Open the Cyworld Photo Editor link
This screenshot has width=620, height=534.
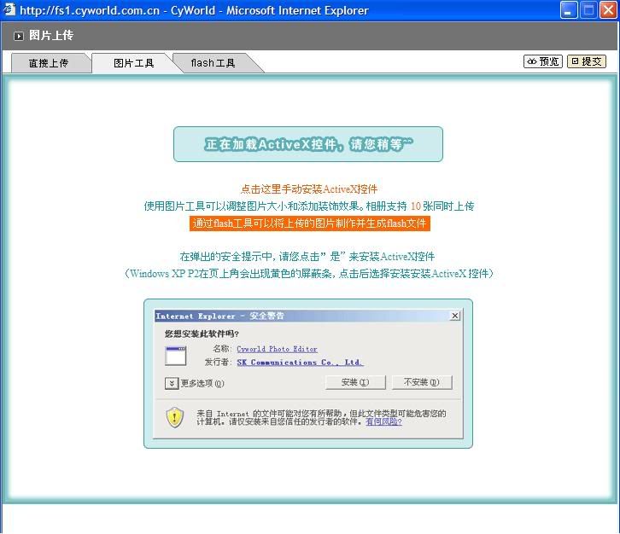(x=277, y=349)
